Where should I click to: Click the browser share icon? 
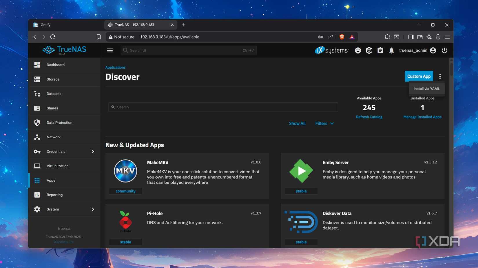tap(331, 37)
